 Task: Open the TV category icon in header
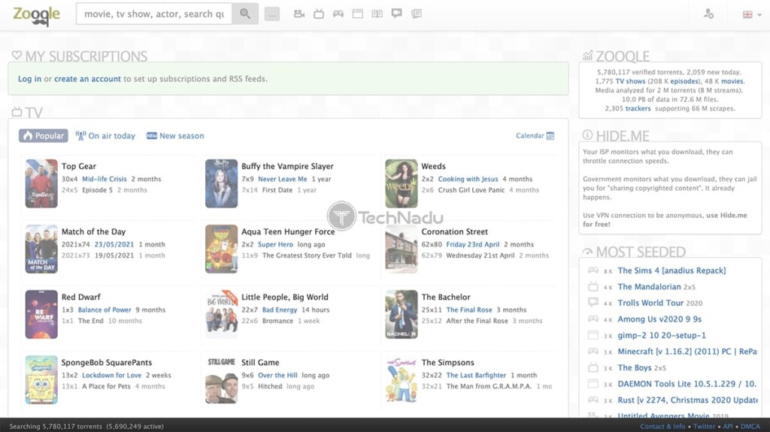click(x=319, y=14)
